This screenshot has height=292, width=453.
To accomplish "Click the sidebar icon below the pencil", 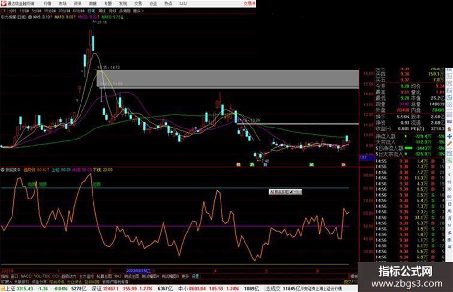I will click(x=449, y=153).
